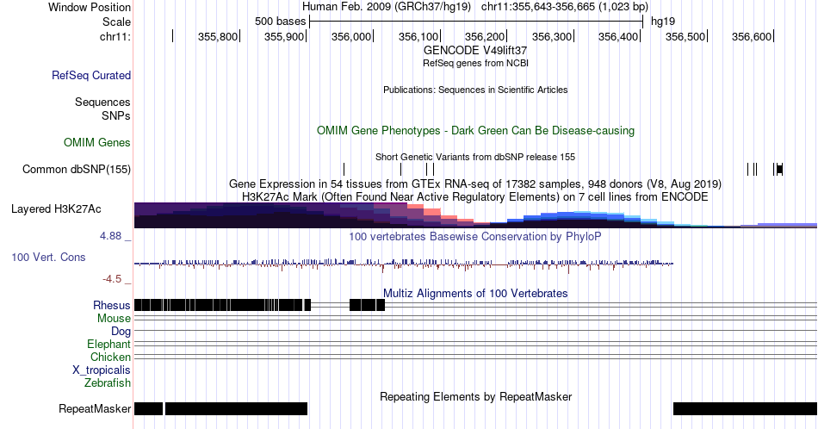This screenshot has height=429, width=818.
Task: Select the Common dbSNP(155) track label
Action: click(77, 169)
